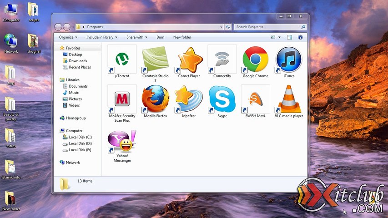Click the beauty & poetry desktop folder
This screenshot has width=388, height=218.
[10, 109]
